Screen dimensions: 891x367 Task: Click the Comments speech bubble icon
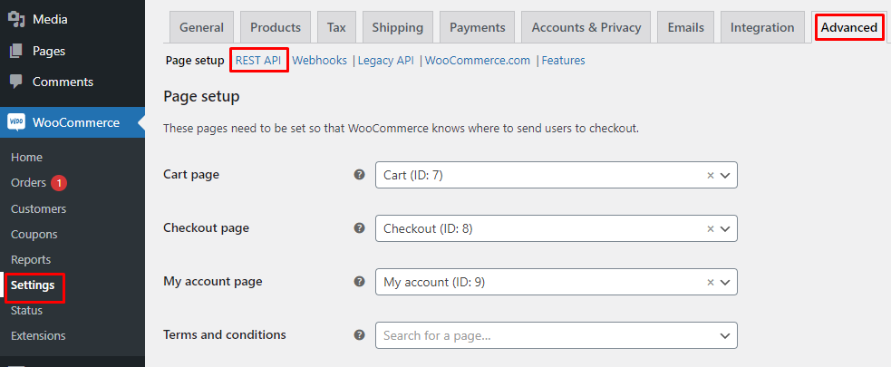(16, 82)
